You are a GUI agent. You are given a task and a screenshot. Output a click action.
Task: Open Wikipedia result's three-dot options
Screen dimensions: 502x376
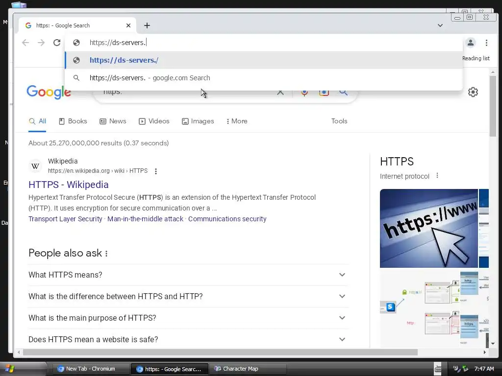(x=156, y=171)
